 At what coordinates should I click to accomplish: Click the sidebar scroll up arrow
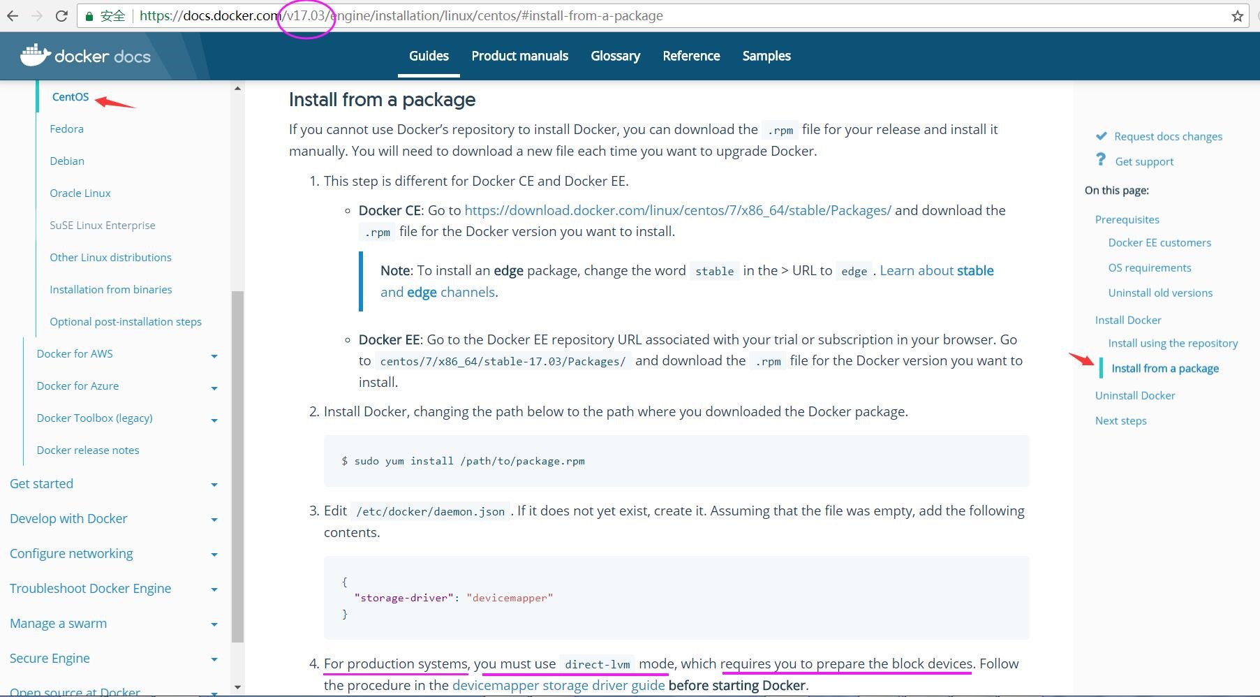point(237,89)
